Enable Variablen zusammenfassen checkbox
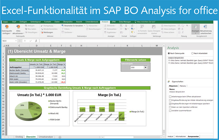 point(170,111)
